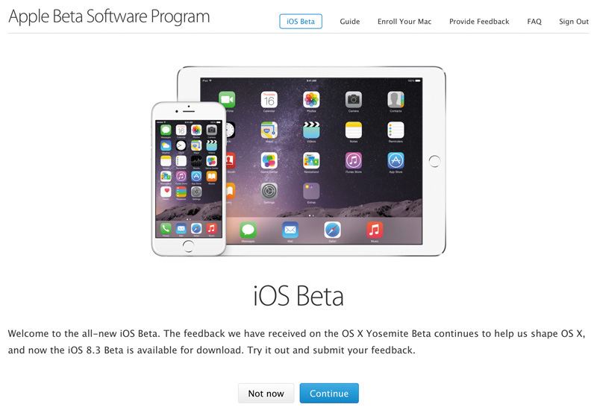Click the App Store icon on the iPad
This screenshot has height=413, width=597.
coord(396,160)
